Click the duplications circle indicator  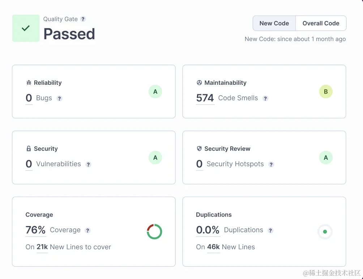coord(325,232)
